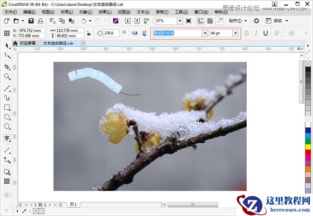Select page tab 页1
Viewport: 313px width, 216px height.
click(73, 205)
